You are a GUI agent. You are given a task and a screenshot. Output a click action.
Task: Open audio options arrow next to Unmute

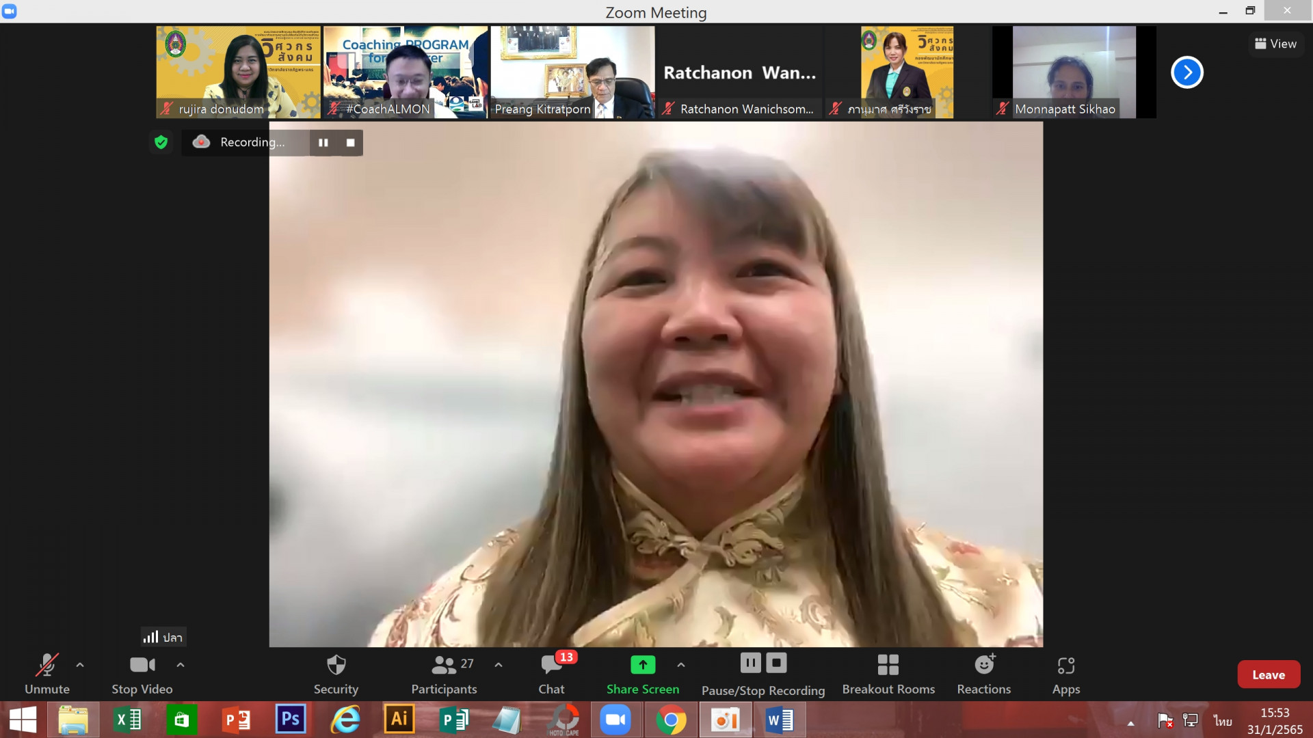click(80, 665)
